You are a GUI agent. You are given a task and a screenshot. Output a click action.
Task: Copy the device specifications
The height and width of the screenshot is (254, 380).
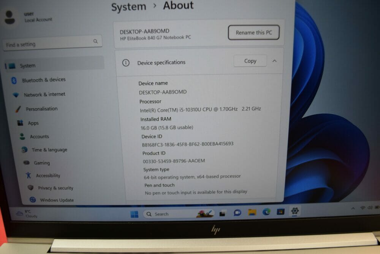pyautogui.click(x=250, y=61)
